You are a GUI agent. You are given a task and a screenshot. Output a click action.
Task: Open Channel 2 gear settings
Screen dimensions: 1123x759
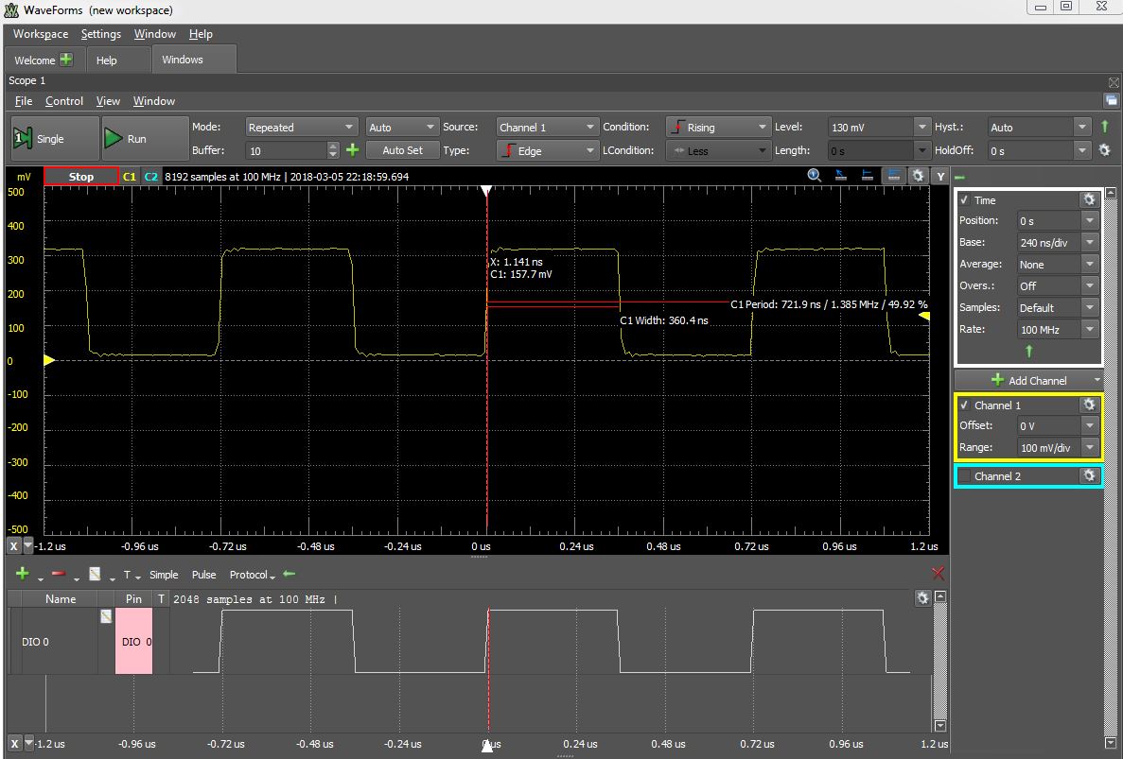pos(1089,475)
